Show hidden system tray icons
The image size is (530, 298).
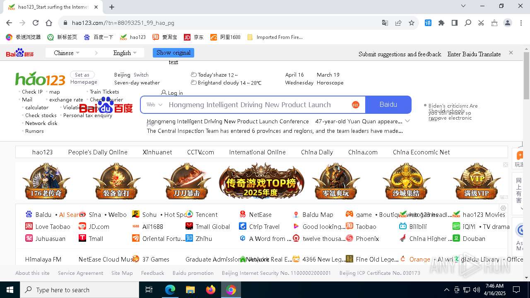[x=446, y=290]
